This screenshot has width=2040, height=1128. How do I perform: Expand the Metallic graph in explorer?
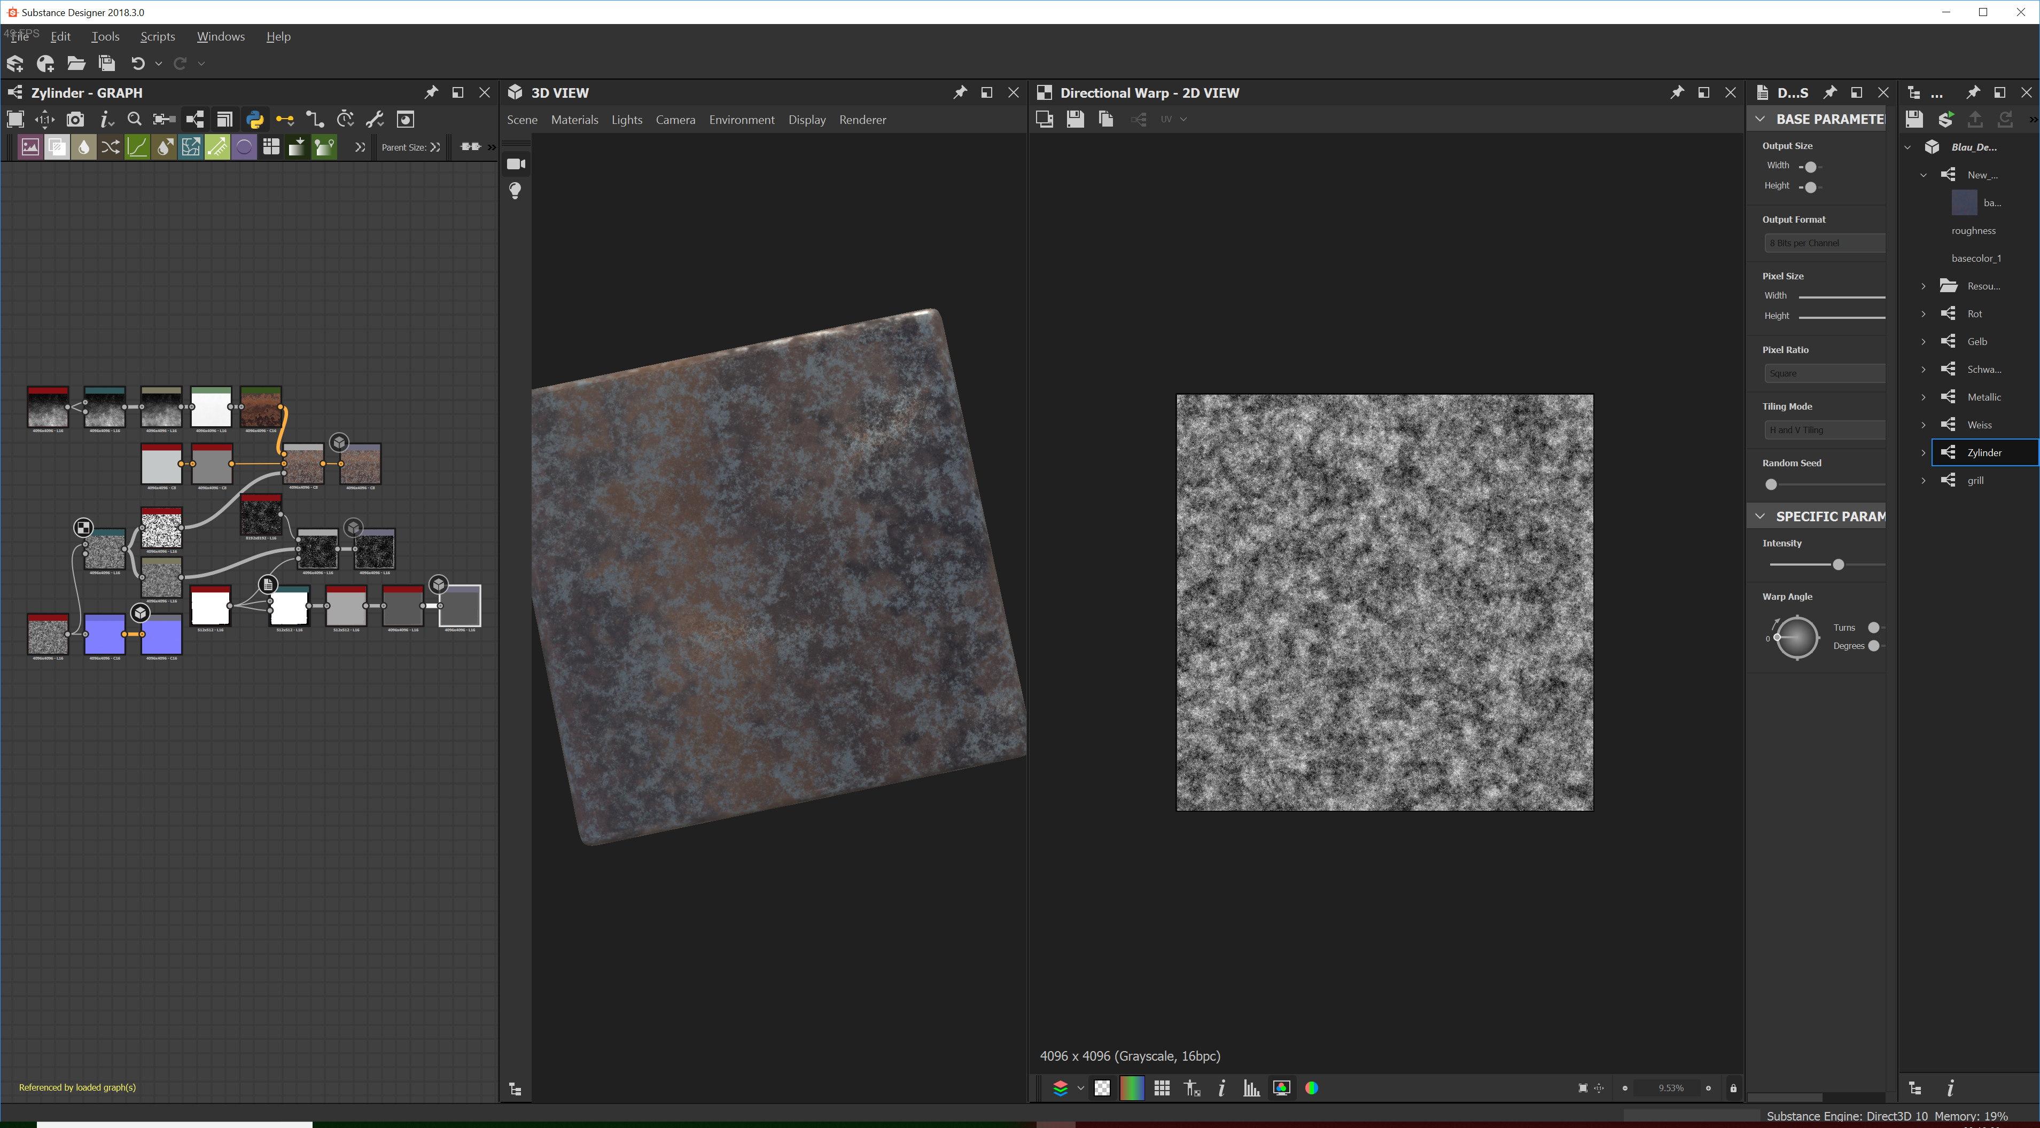pos(1923,397)
